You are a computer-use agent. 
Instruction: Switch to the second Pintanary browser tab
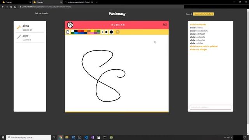coord(47,2)
